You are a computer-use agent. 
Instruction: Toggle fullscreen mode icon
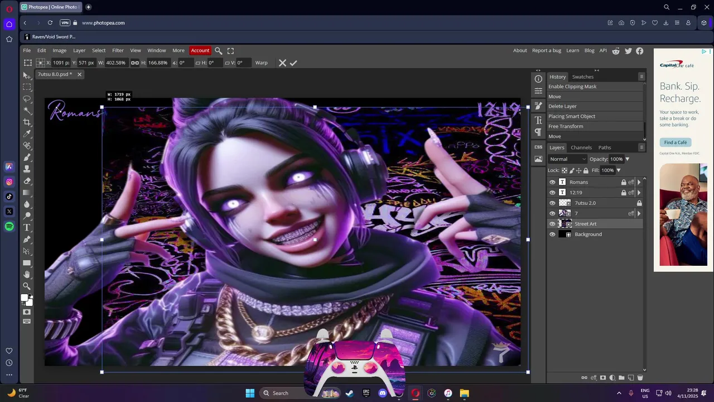tap(230, 51)
